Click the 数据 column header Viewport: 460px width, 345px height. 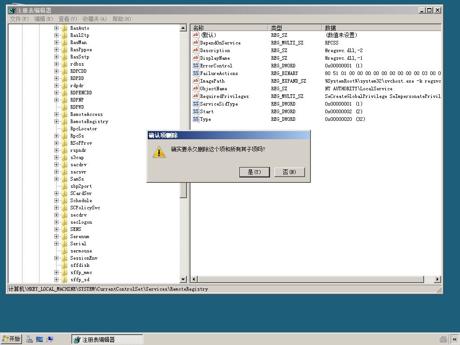[382, 28]
